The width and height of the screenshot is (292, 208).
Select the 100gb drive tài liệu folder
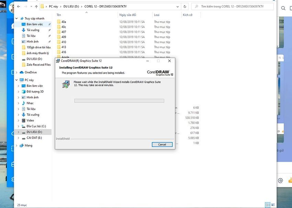click(x=38, y=47)
